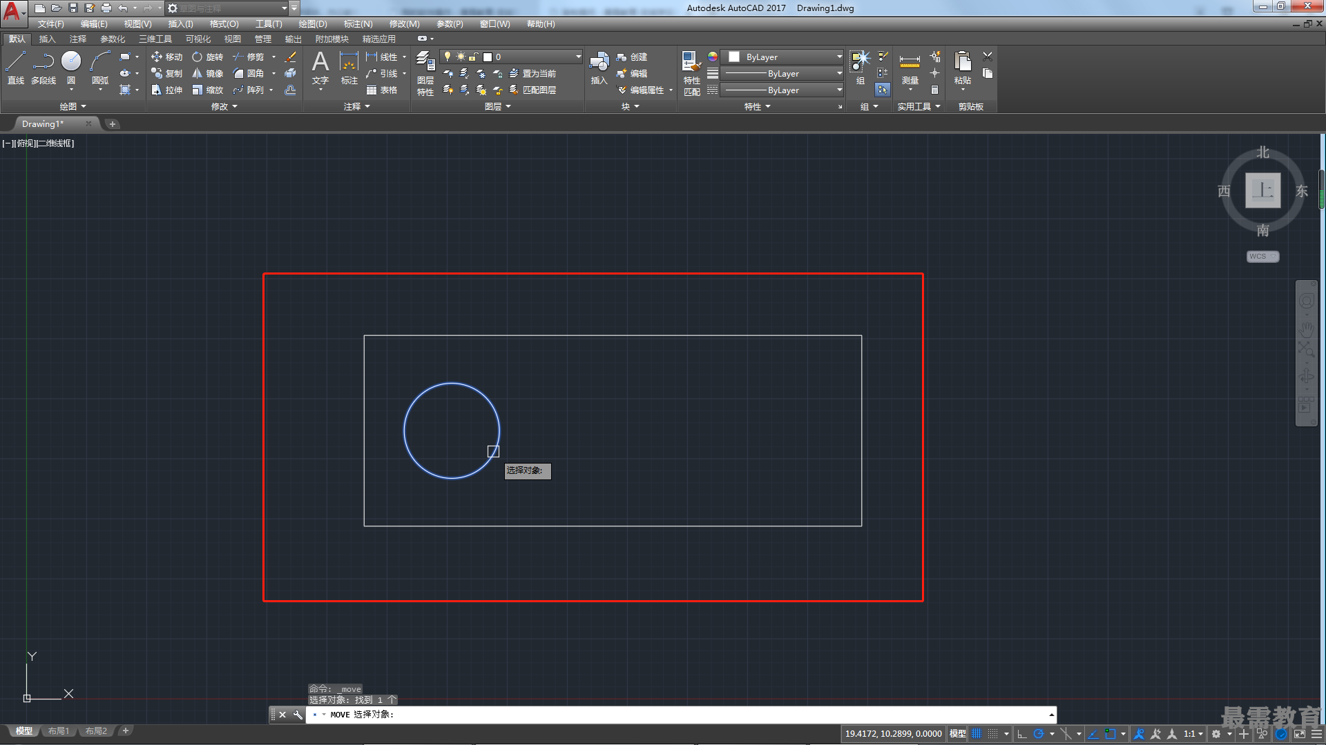The width and height of the screenshot is (1326, 745).
Task: Activate the Copy (复制) command
Action: 166,73
